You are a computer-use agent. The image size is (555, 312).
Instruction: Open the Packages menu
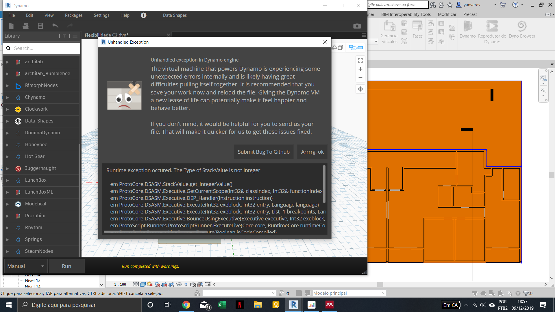(73, 15)
